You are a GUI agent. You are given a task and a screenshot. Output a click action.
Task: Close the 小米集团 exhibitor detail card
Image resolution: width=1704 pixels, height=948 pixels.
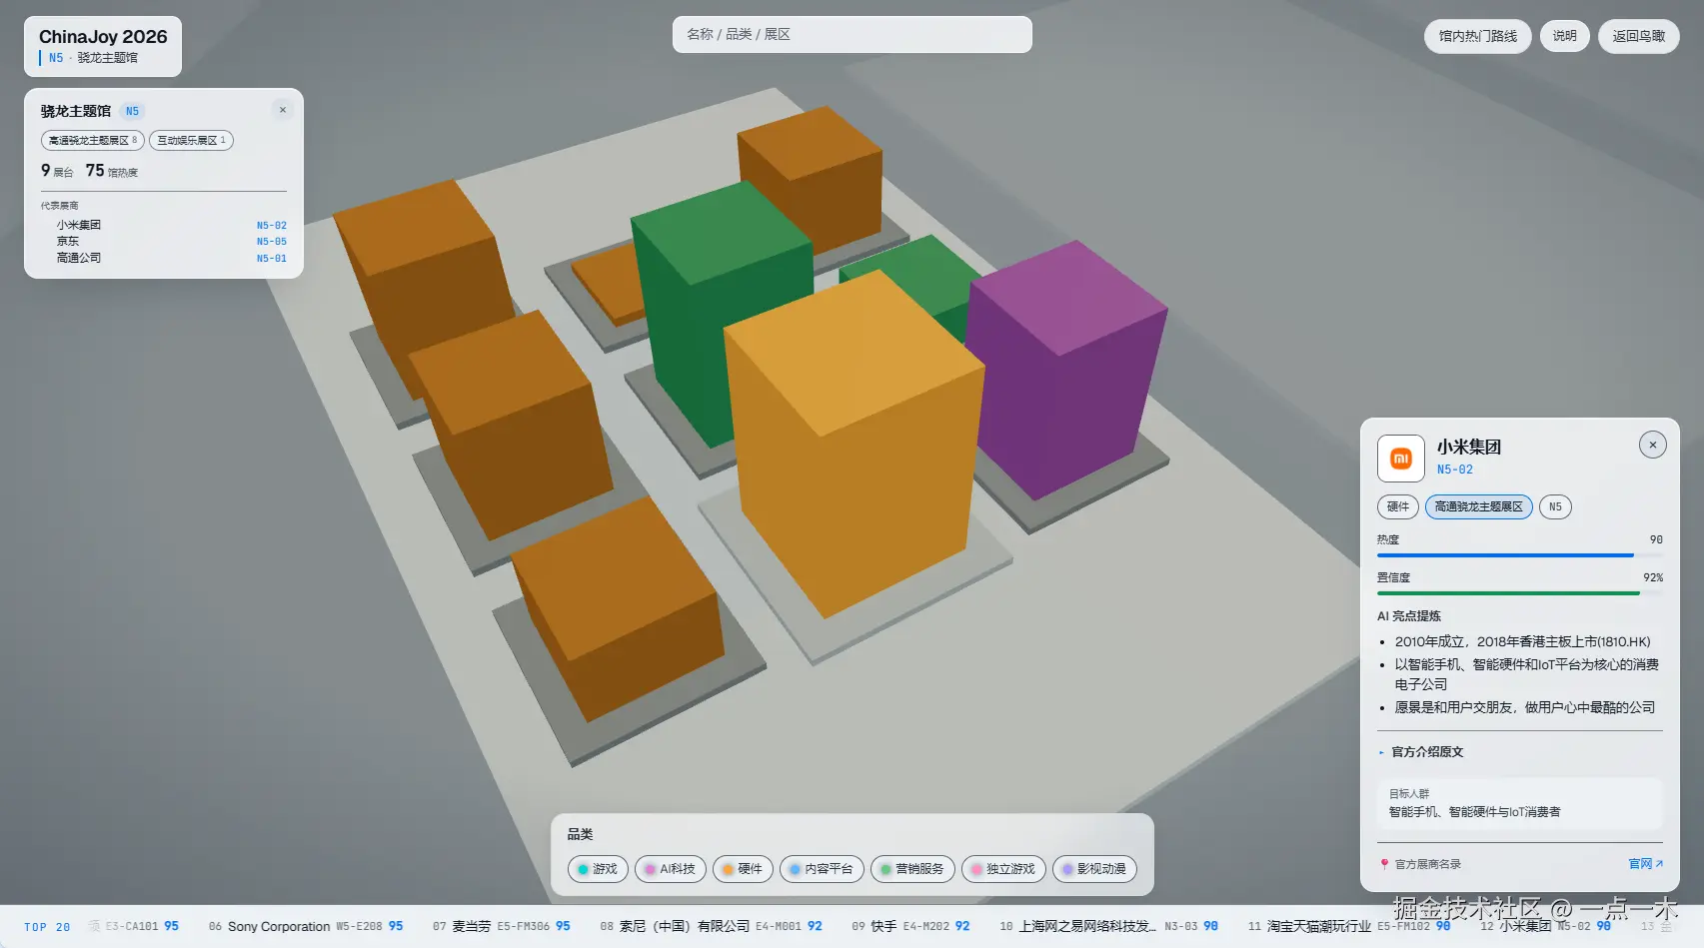coord(1653,445)
